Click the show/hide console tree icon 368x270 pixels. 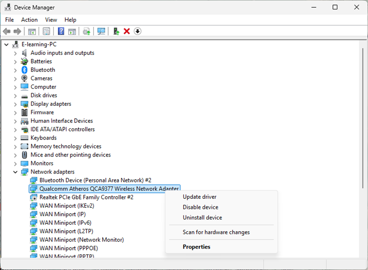click(32, 31)
